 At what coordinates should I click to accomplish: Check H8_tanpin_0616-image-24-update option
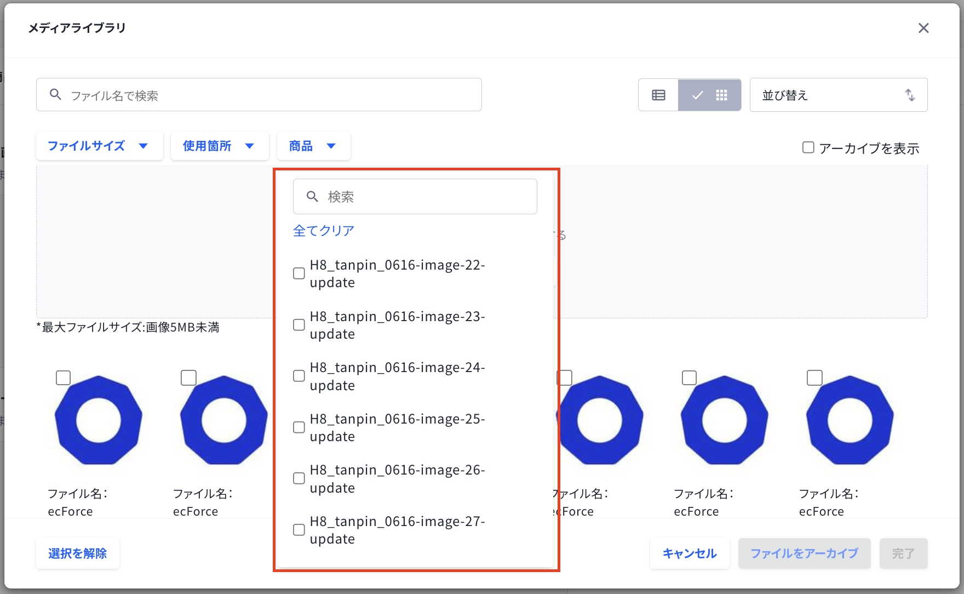[299, 376]
